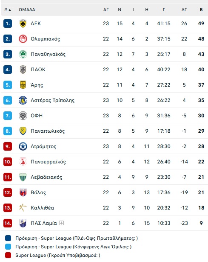208x262 pixels.
Task: Click the Άρης yellow crest
Action: click(23, 85)
